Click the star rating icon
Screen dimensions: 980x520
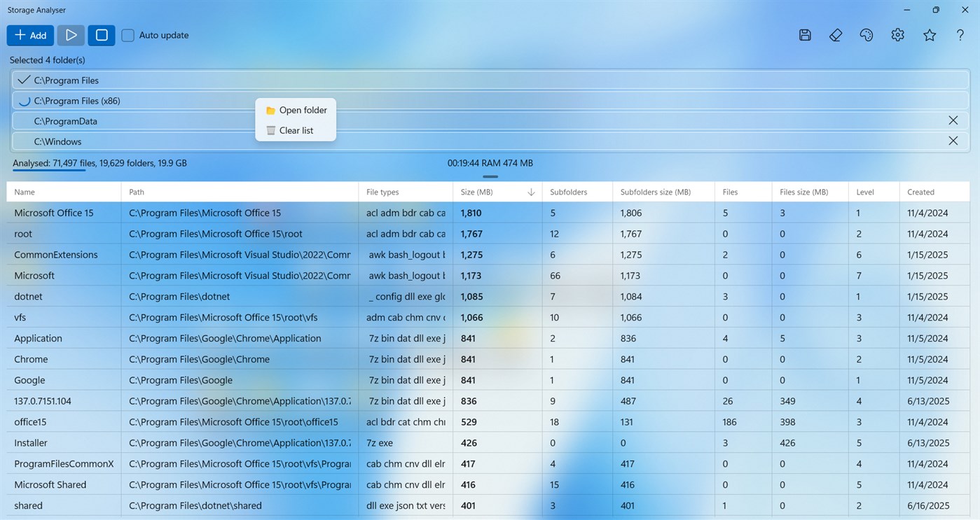(x=929, y=34)
